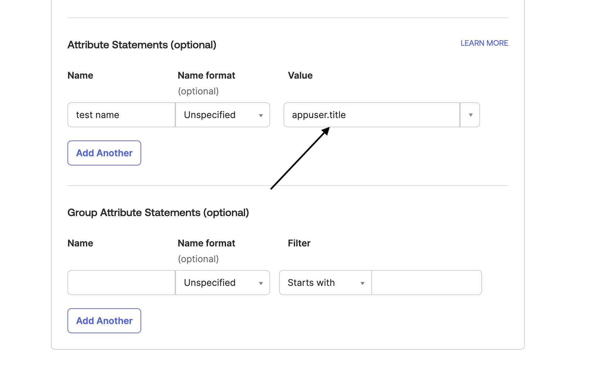Expand the Value dropdown arrow beside appuser.title
608x377 pixels.
click(x=470, y=115)
